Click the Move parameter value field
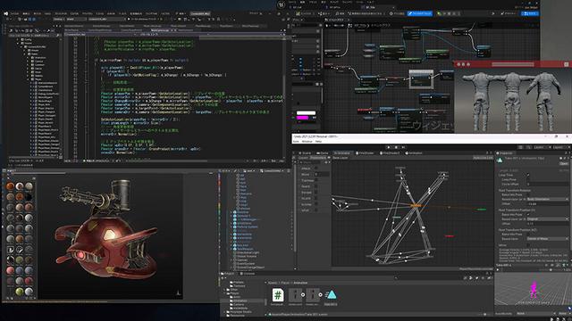Screen dimensions: 572x321 tap(322, 175)
